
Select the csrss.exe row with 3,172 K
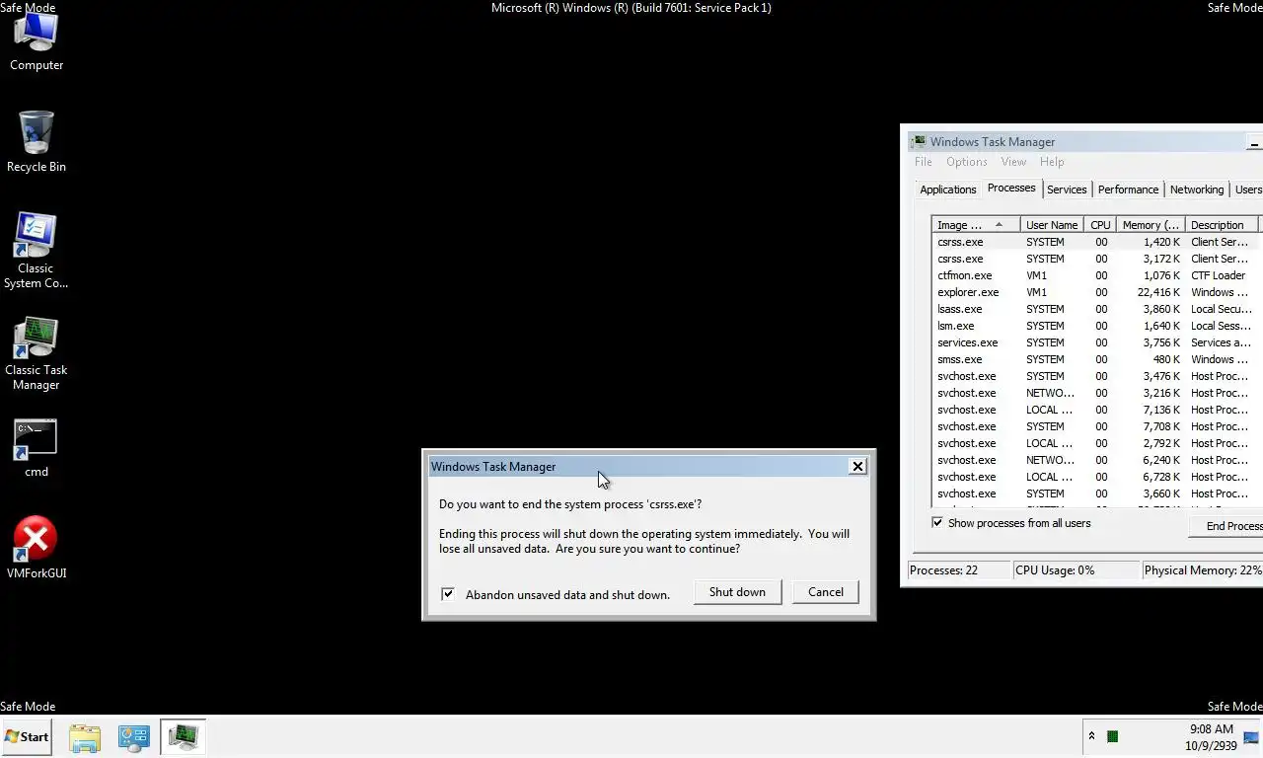click(x=1095, y=259)
